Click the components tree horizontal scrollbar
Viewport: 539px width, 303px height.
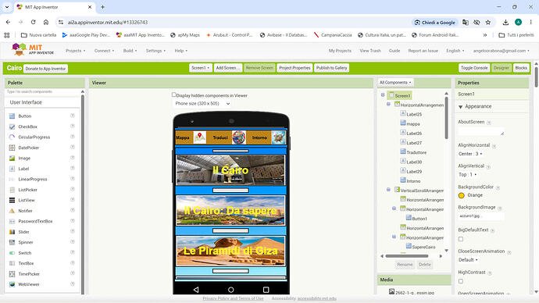[x=407, y=256]
